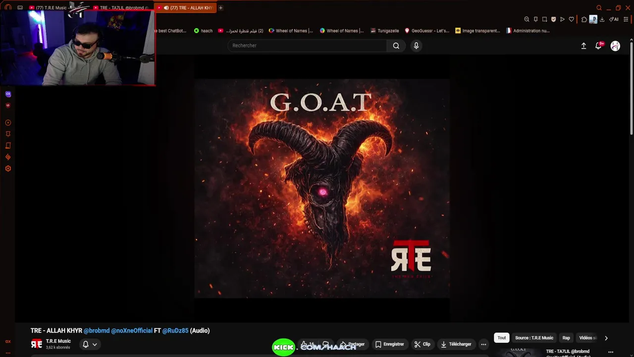This screenshot has width=634, height=357.
Task: Open the Opera GX main menu logo
Action: (8, 7)
